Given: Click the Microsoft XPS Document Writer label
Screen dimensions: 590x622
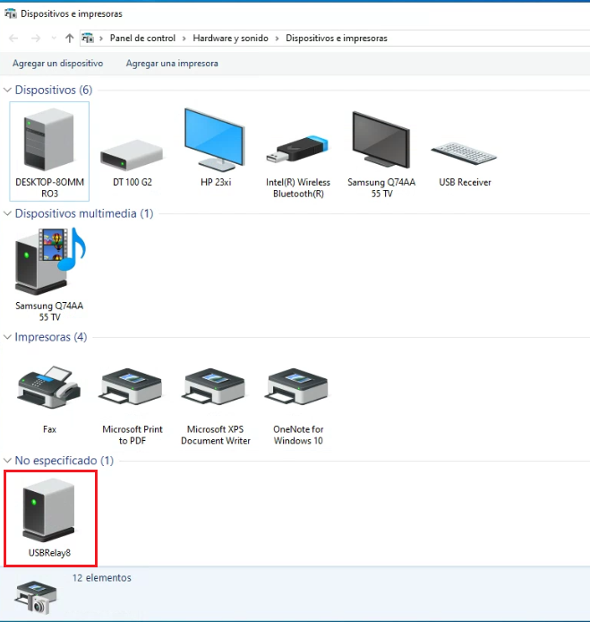Looking at the screenshot, I should point(216,435).
